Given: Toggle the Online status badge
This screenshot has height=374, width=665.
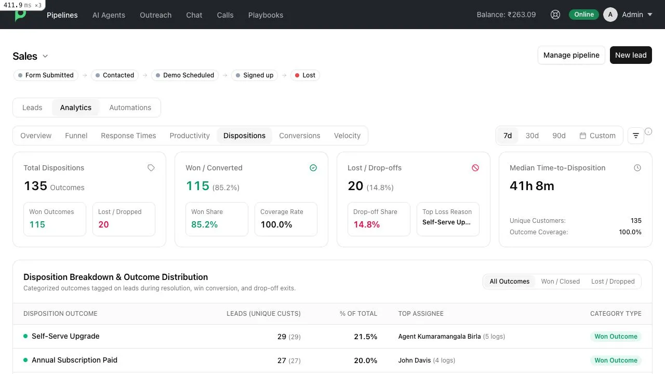Looking at the screenshot, I should [x=584, y=15].
